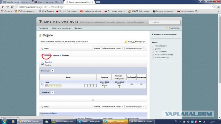Open the Excellent transforma bookmark

[91, 11]
